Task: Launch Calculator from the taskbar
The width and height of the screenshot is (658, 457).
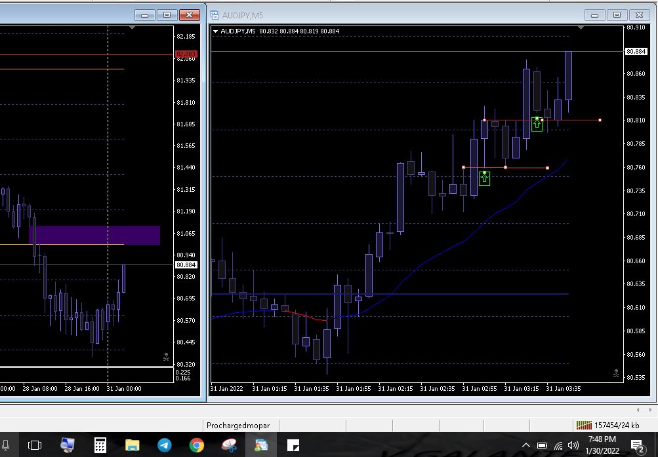Action: point(100,446)
